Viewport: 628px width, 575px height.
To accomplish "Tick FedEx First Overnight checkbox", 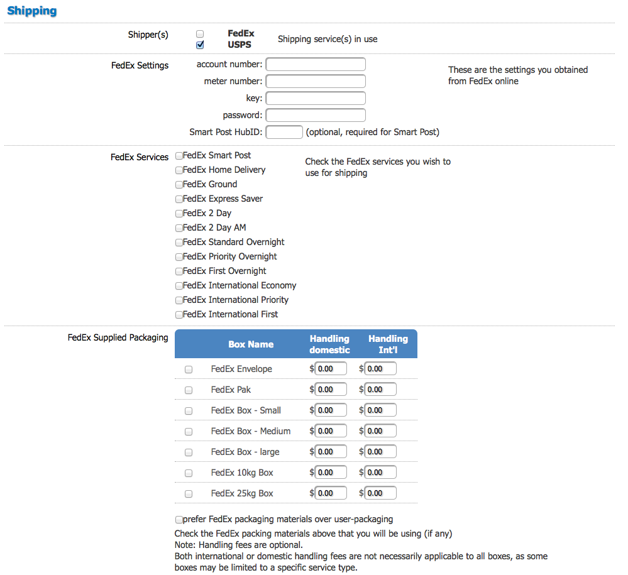I will tap(179, 271).
